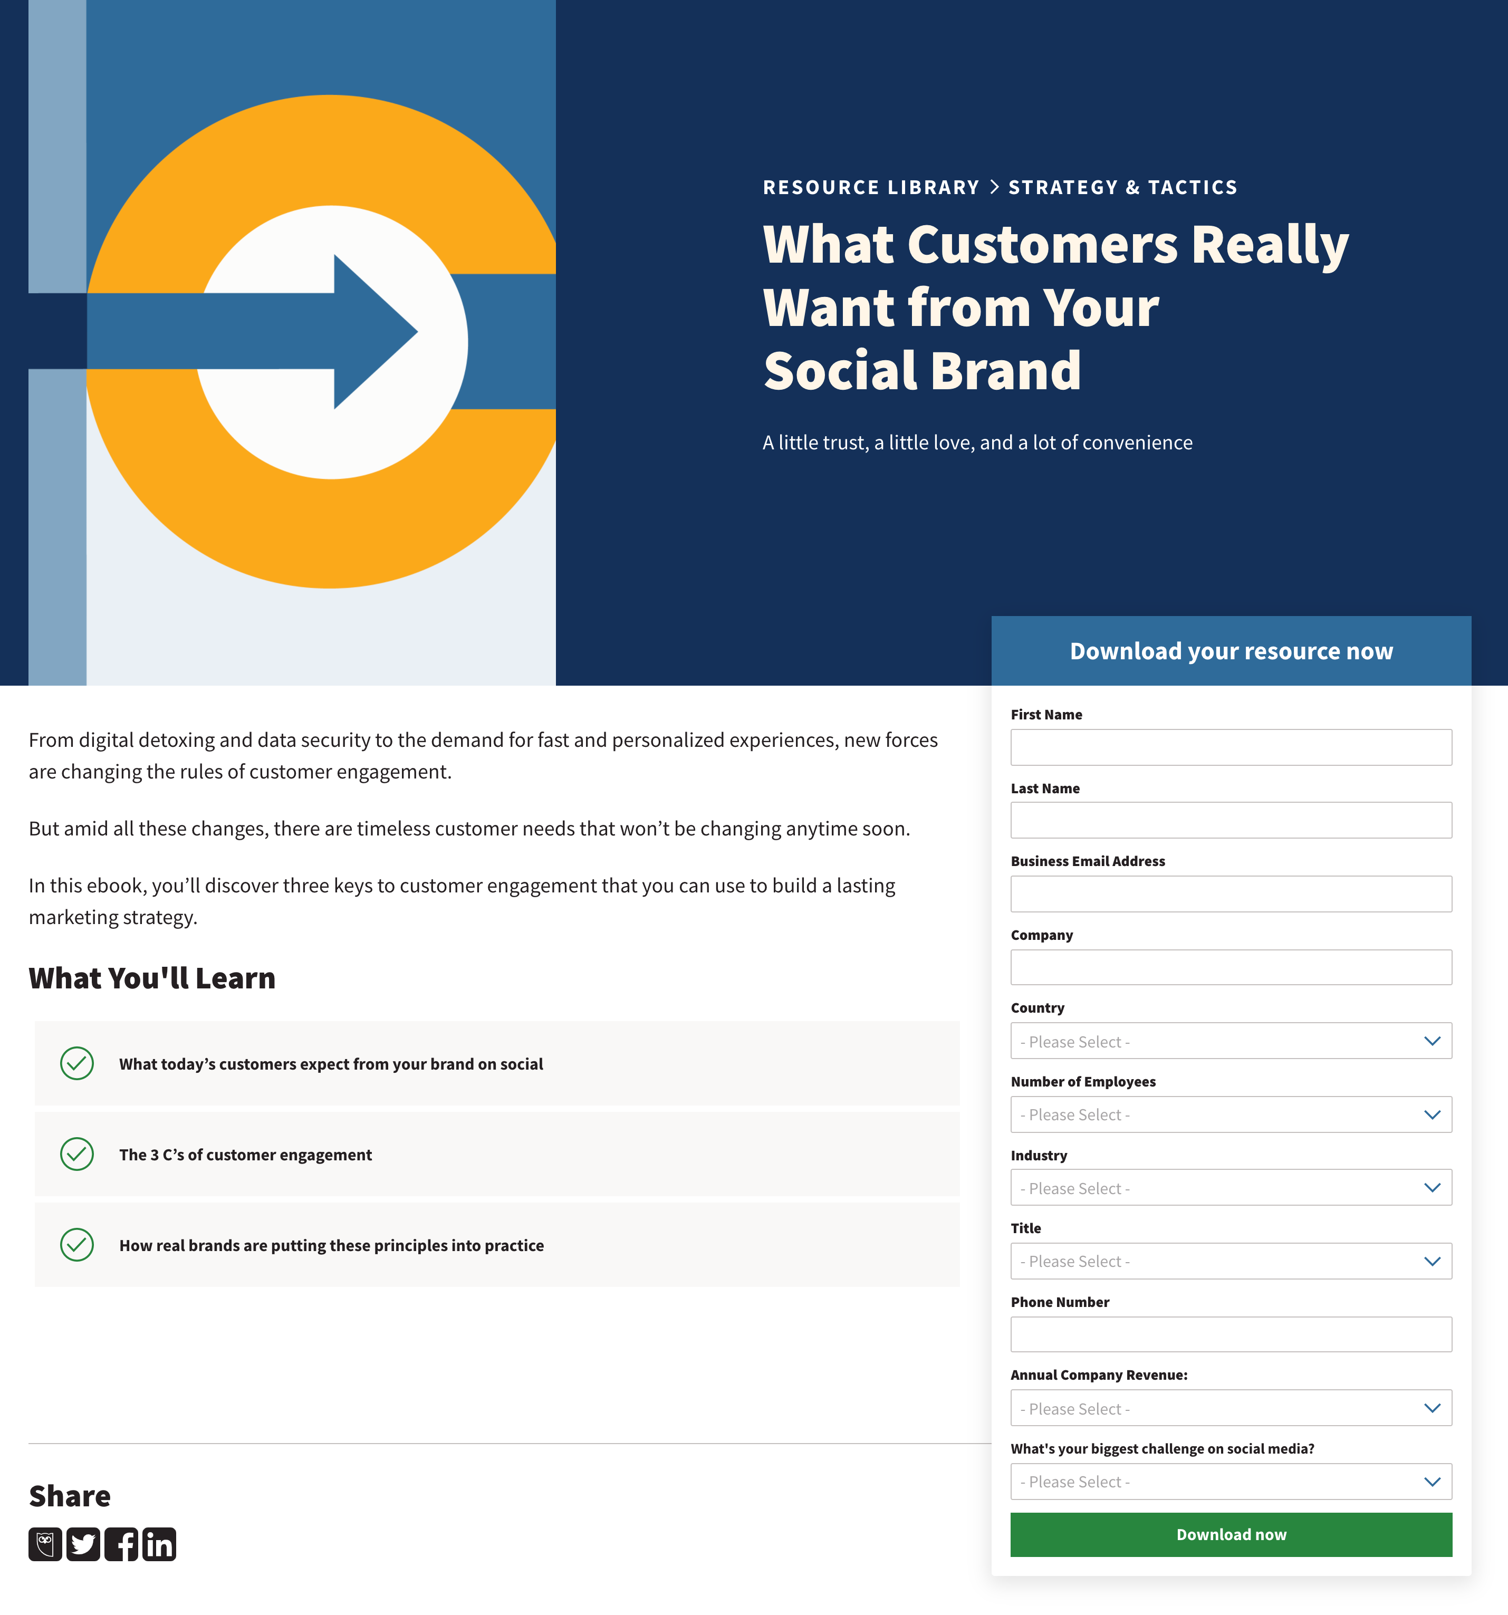Viewport: 1508px width, 1615px height.
Task: Open the Country dropdown selector
Action: (x=1230, y=1041)
